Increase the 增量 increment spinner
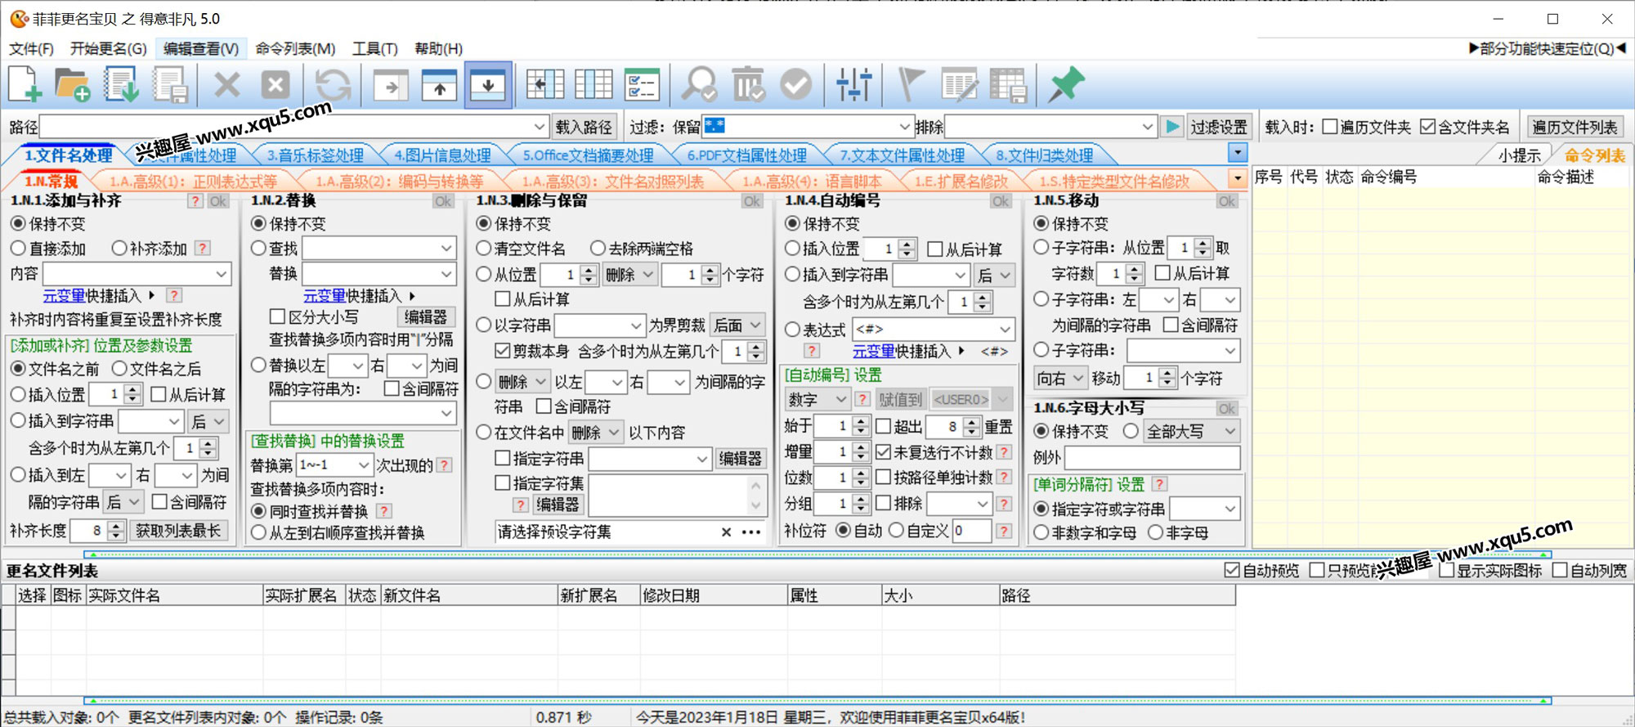 point(859,447)
